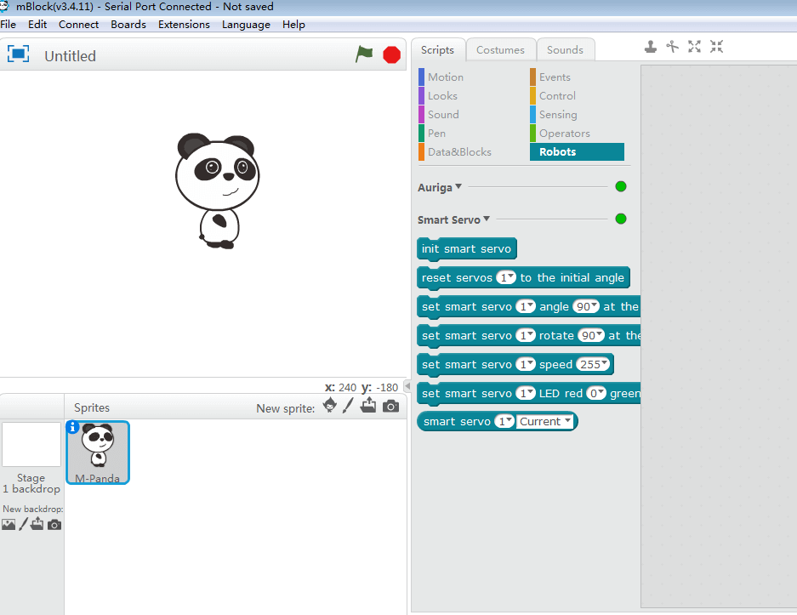Image resolution: width=797 pixels, height=615 pixels.
Task: Switch to the Costumes tab
Action: tap(501, 50)
